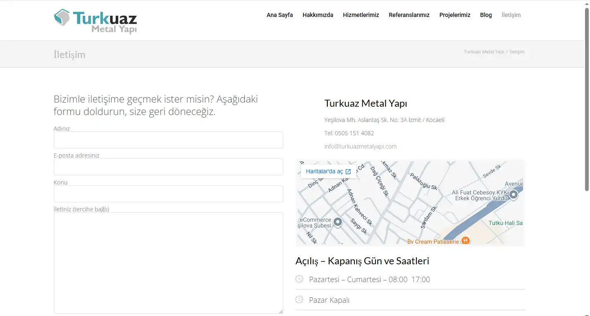Click the By Cream Patisserie restaurant marker
The width and height of the screenshot is (590, 316).
(x=466, y=241)
